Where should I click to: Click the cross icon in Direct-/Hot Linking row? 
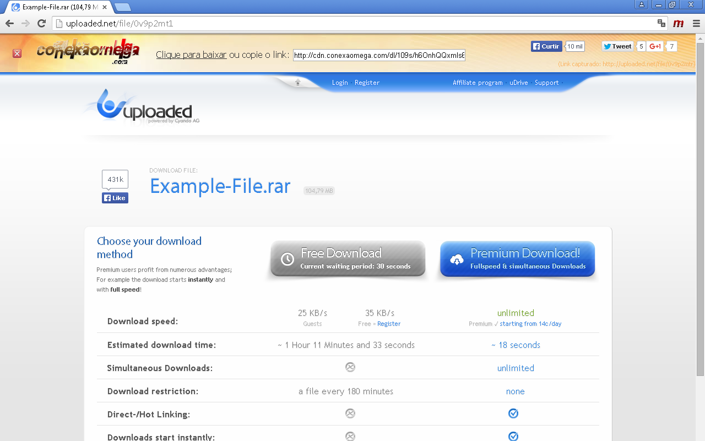point(350,413)
